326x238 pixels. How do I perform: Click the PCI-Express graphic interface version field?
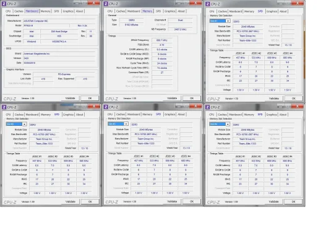[64, 74]
